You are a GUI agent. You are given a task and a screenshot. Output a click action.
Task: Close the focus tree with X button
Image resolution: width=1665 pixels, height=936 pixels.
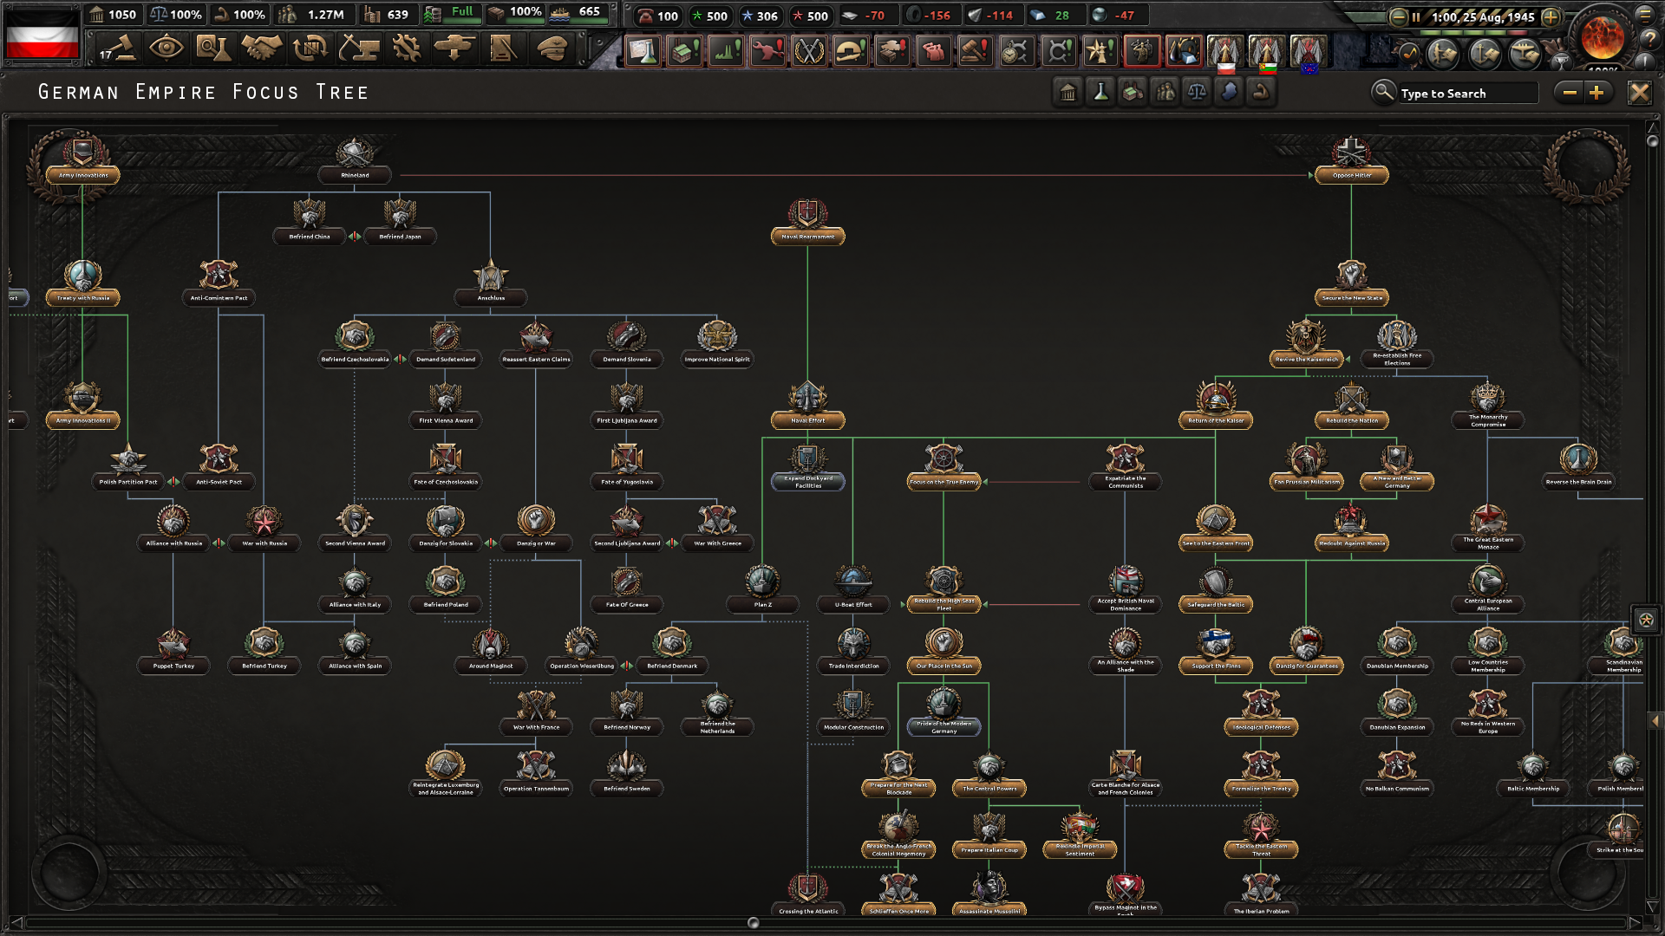click(1639, 93)
